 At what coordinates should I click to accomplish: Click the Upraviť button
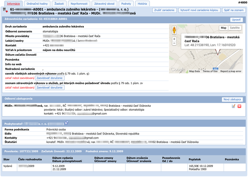click(x=236, y=20)
